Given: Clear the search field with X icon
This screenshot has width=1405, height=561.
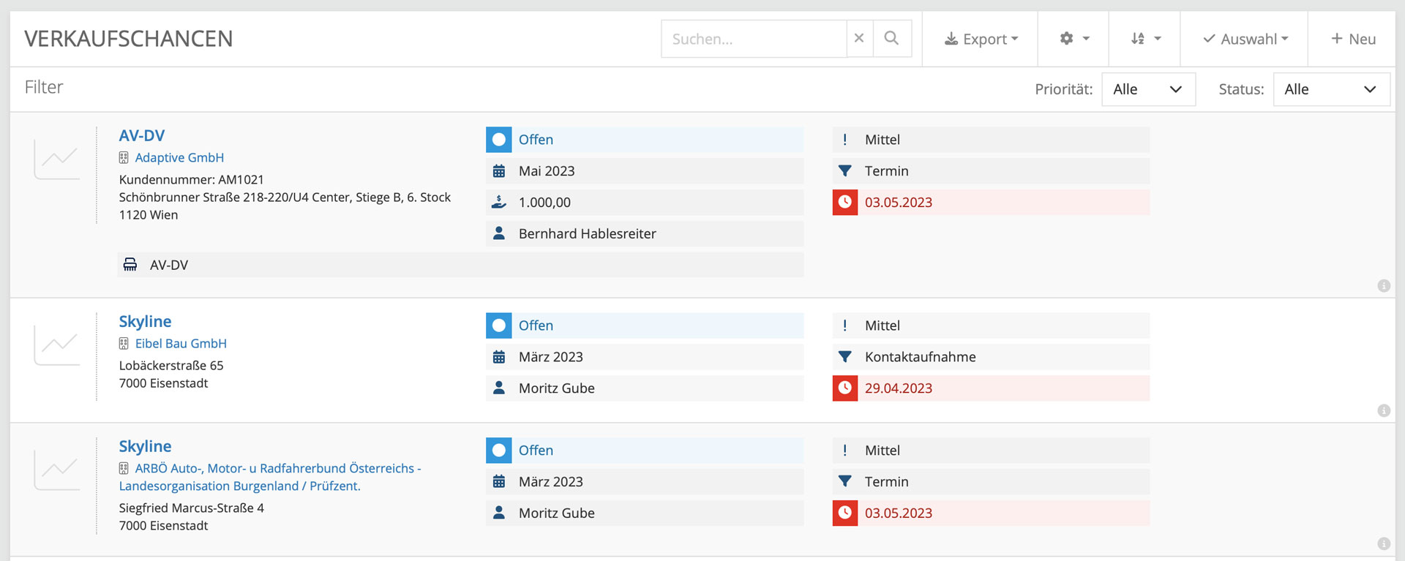Looking at the screenshot, I should [x=859, y=39].
